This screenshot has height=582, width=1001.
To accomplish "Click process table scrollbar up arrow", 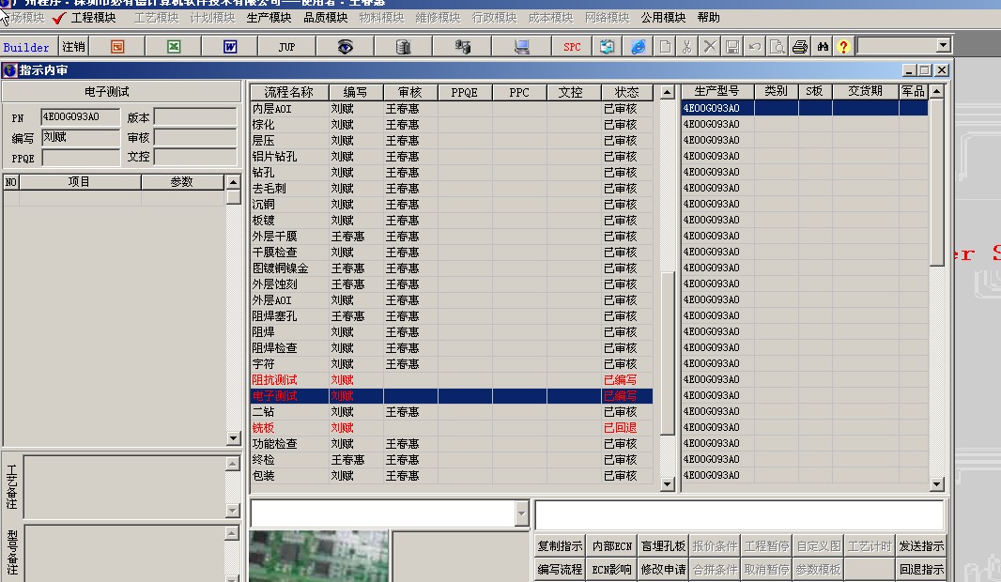I will pyautogui.click(x=667, y=93).
